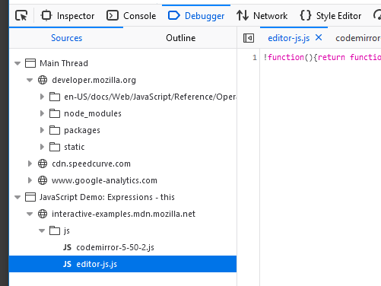Click the Debugger panel icon
Viewport: 381px width, 286px height.
coord(174,15)
